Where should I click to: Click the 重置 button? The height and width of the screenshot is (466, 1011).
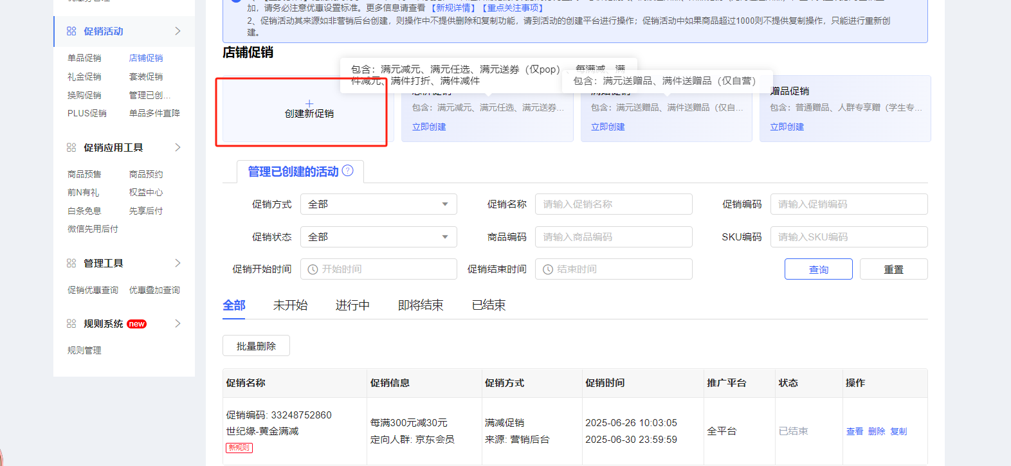pos(893,269)
